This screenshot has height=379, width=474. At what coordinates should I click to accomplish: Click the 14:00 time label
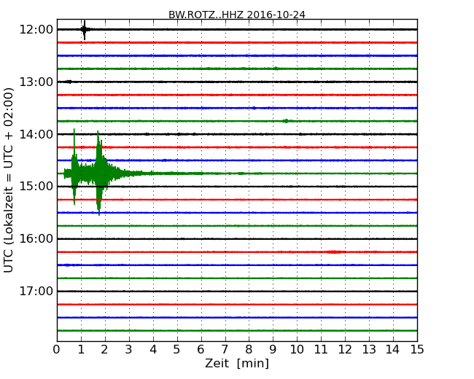(36, 134)
